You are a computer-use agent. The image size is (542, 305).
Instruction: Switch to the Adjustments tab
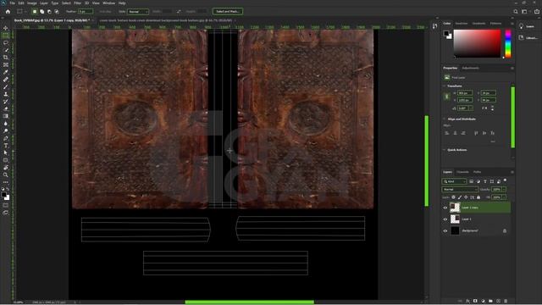(471, 68)
